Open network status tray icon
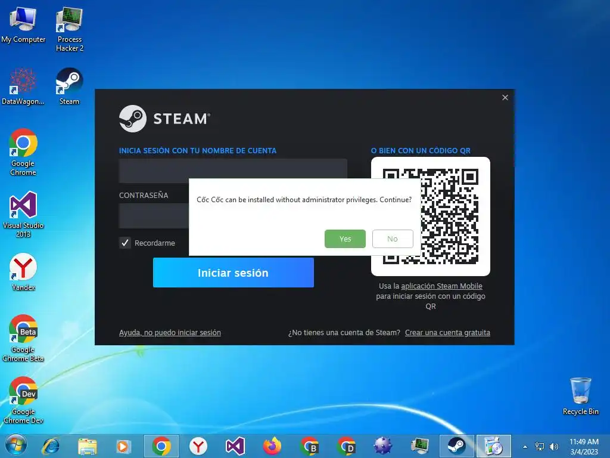Screen dimensions: 610x458 pos(540,447)
